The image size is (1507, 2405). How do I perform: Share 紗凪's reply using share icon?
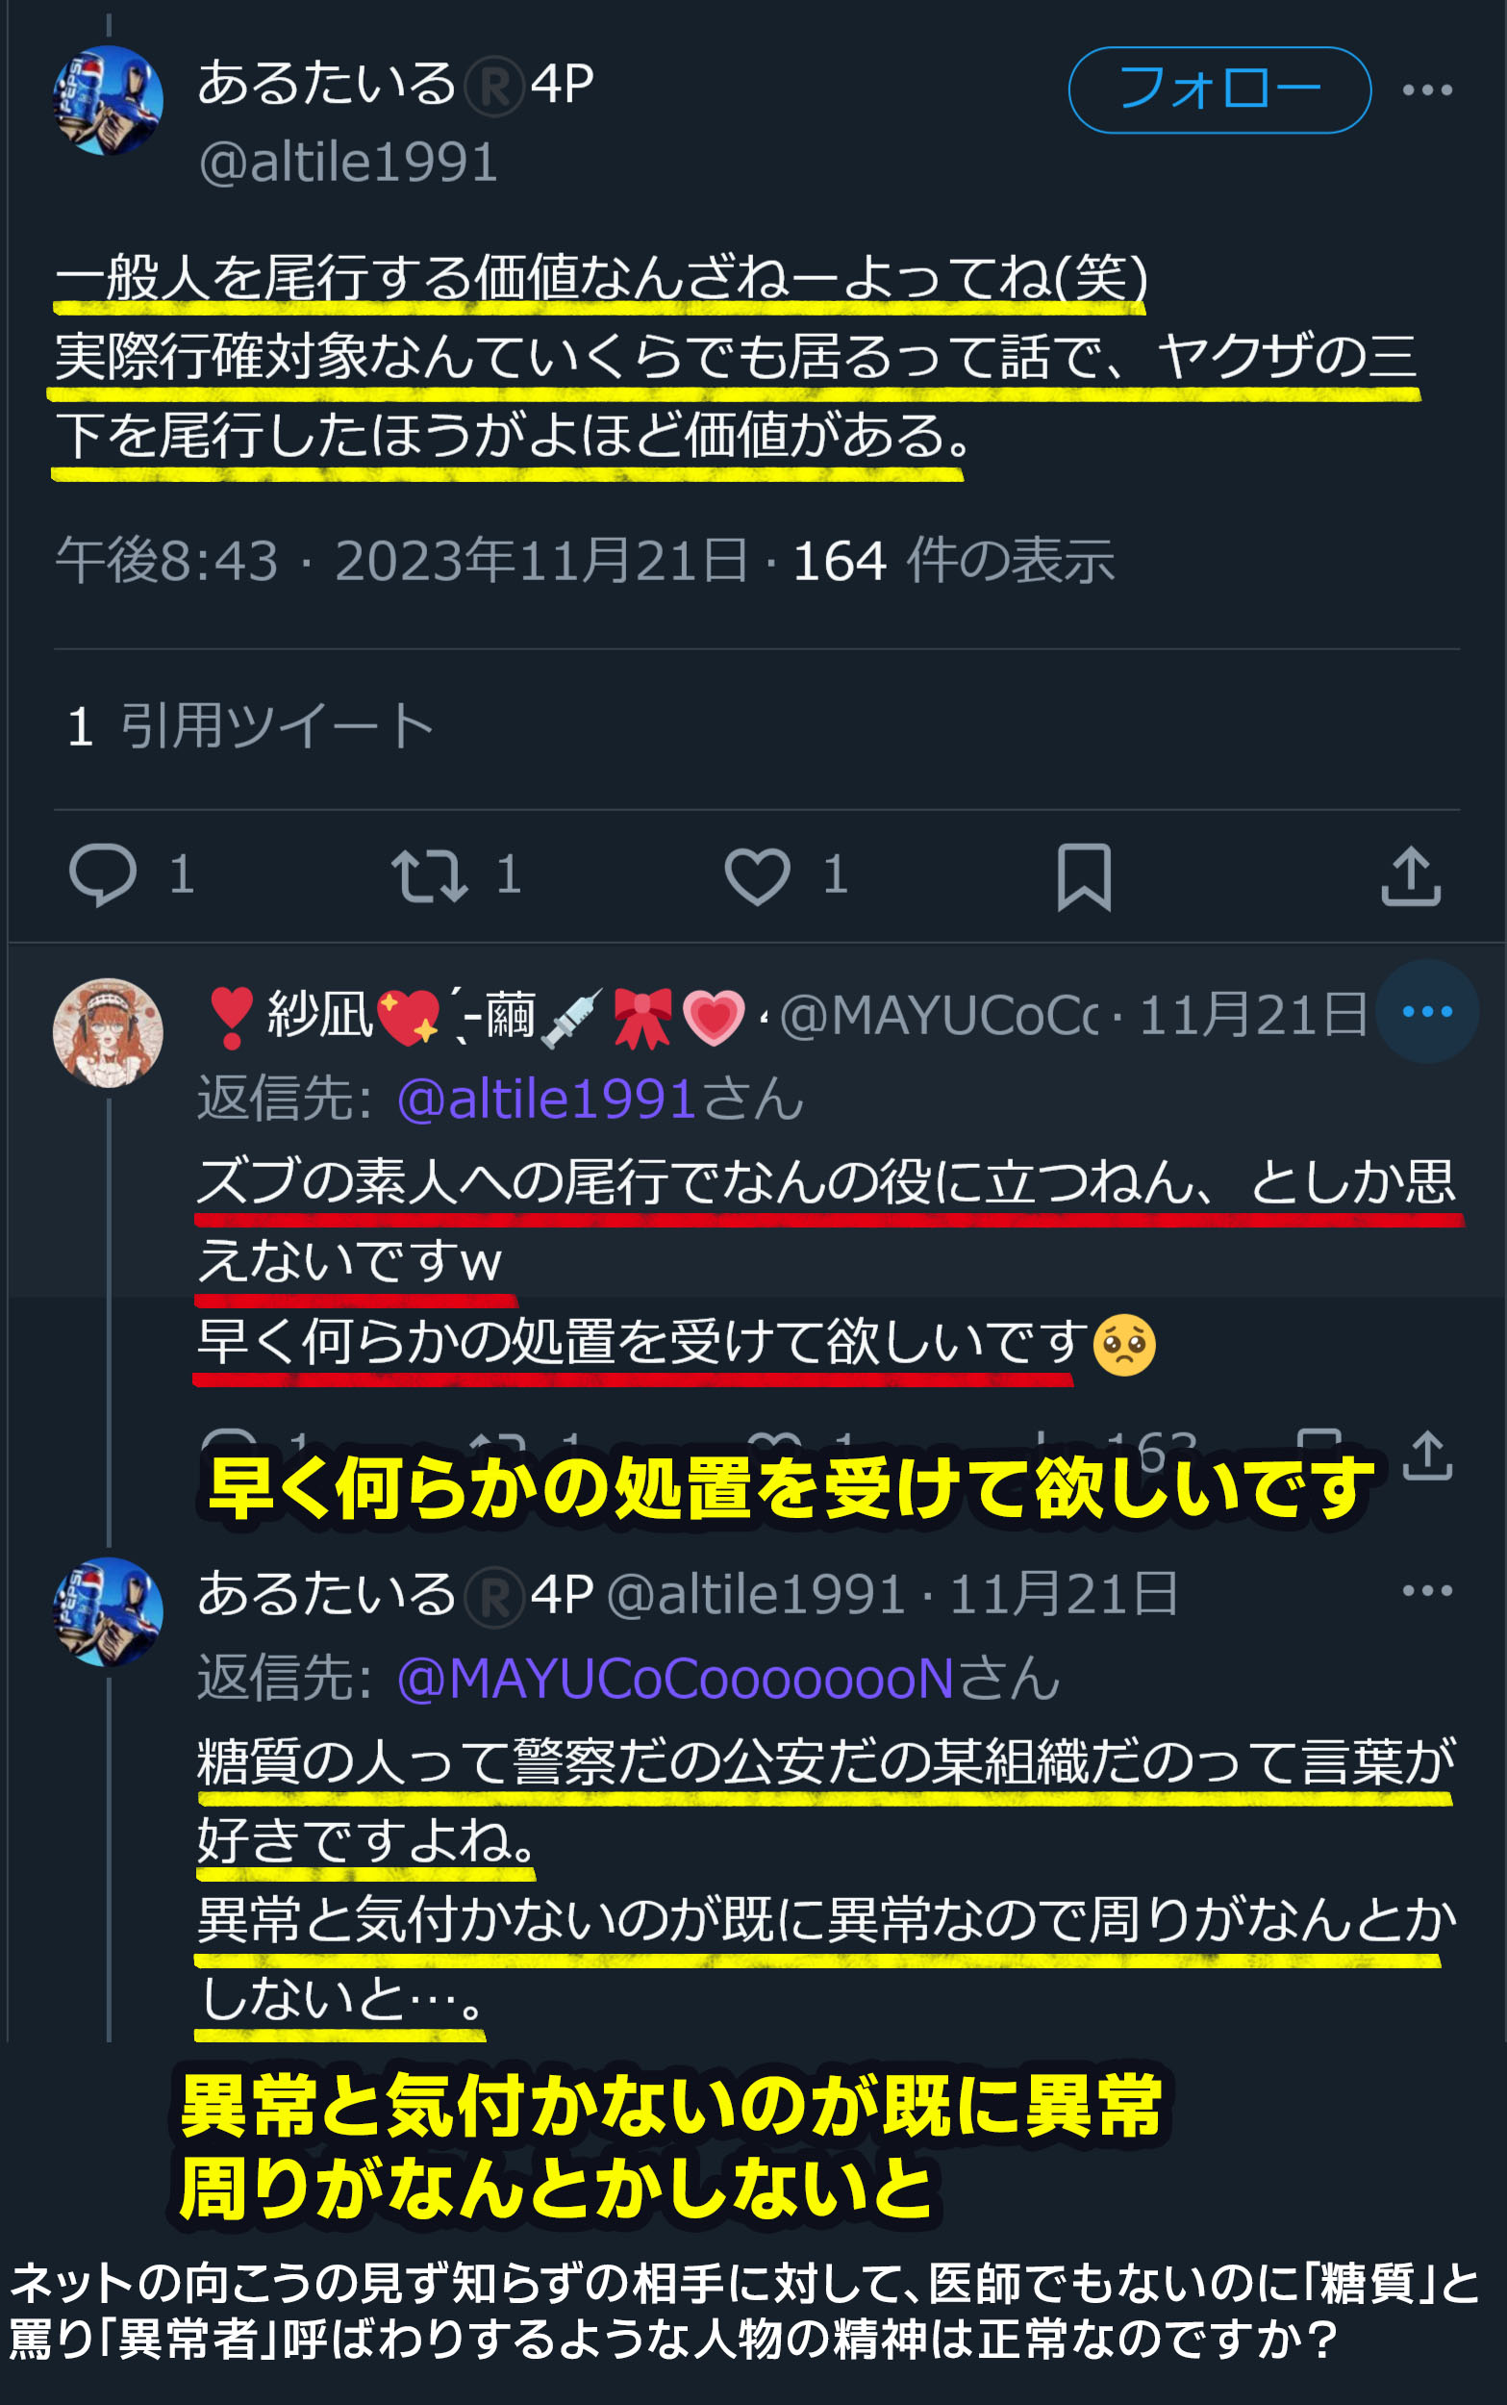point(1427,1456)
